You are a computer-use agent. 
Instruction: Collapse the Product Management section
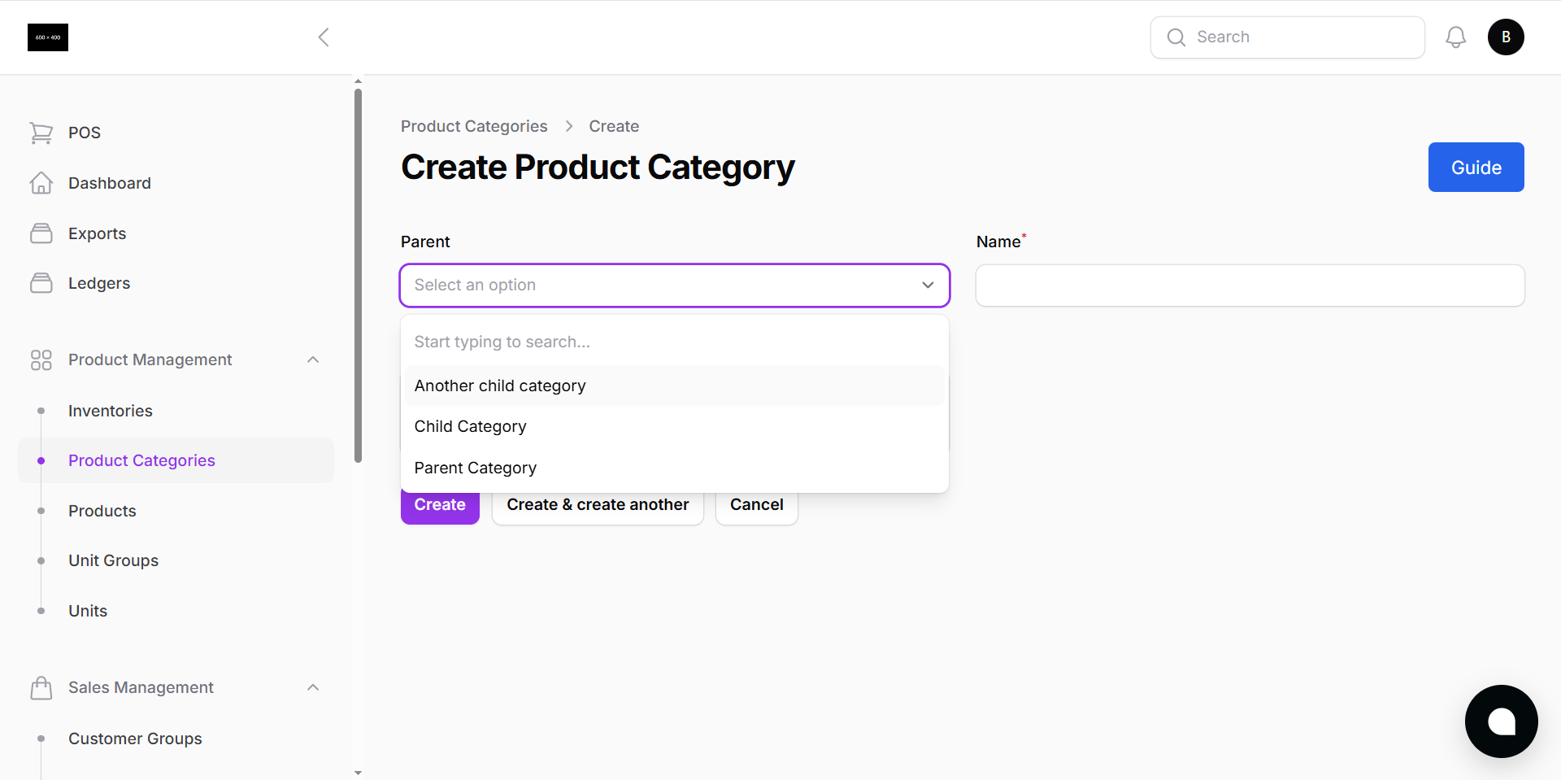313,359
